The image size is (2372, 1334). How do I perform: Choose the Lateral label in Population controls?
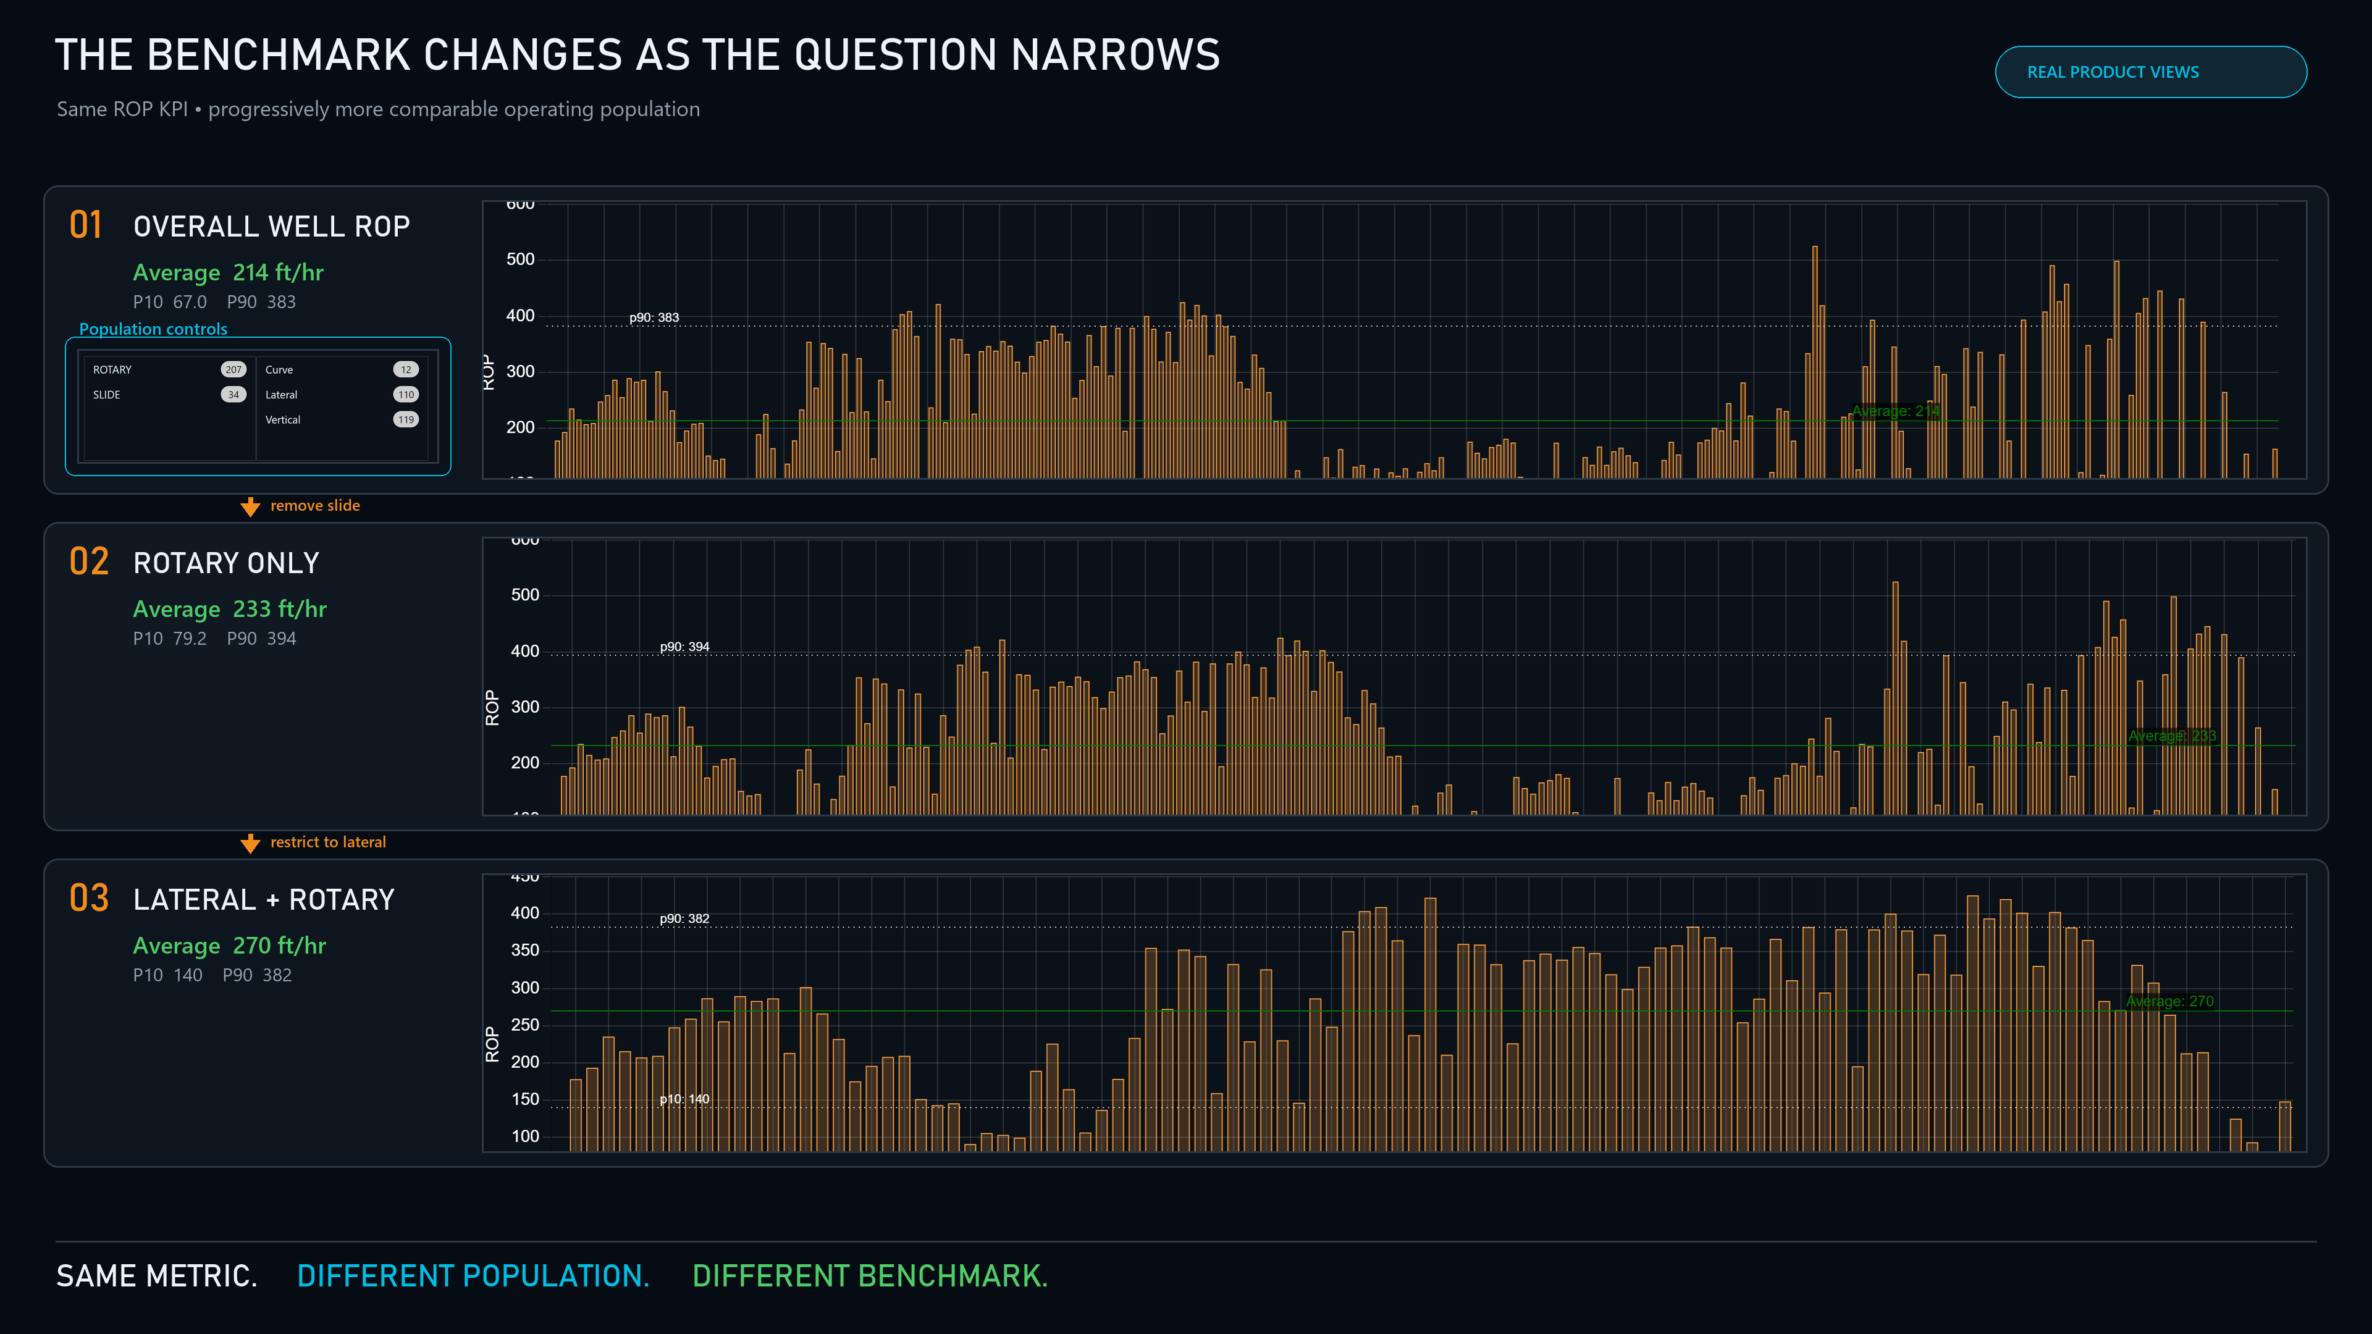pos(282,395)
